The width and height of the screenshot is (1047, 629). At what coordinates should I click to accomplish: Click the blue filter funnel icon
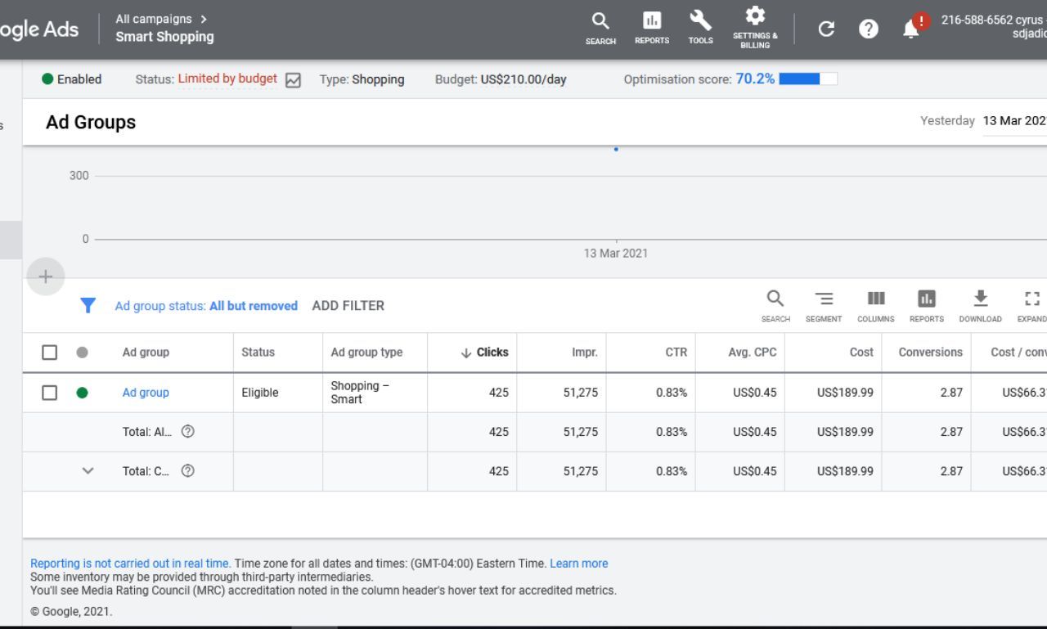click(x=88, y=306)
